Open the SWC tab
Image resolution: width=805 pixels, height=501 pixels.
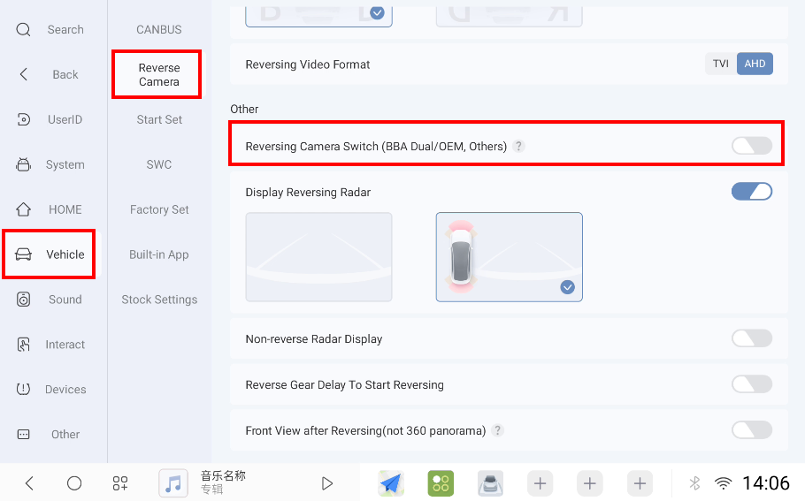click(x=159, y=164)
